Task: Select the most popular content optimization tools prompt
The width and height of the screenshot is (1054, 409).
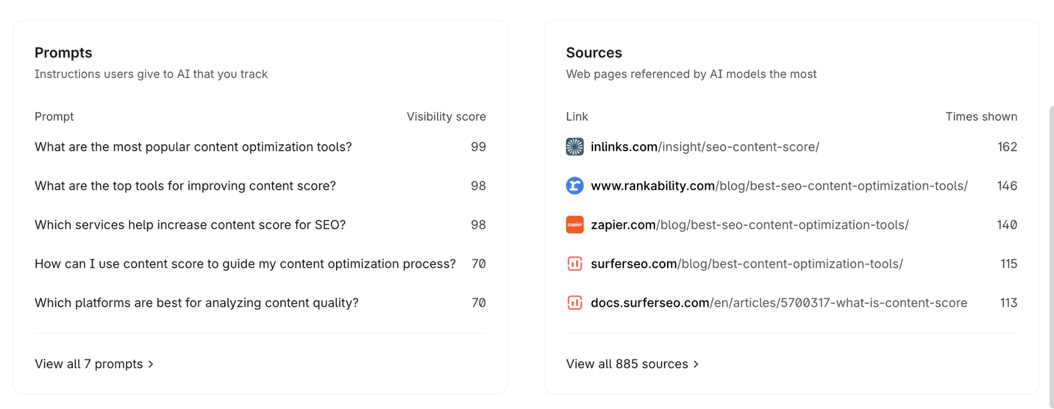Action: tap(193, 147)
